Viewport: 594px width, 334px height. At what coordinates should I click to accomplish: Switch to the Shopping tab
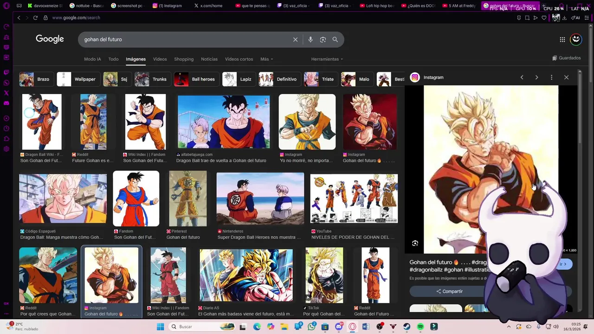point(184,59)
